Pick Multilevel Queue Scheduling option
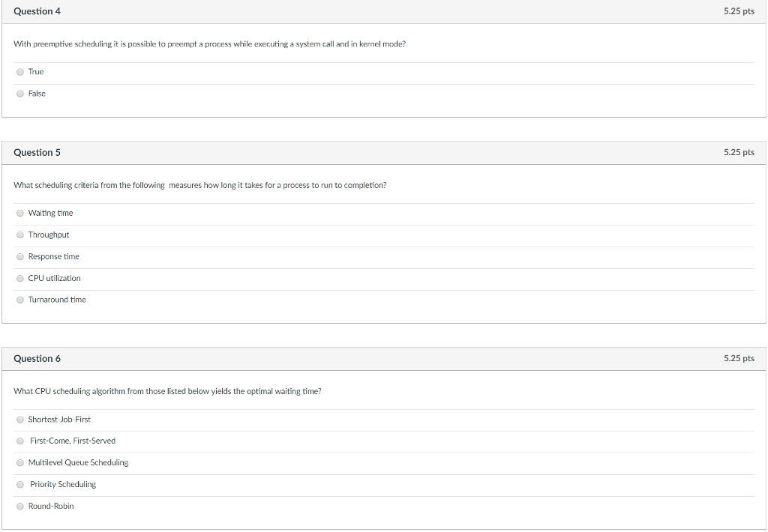This screenshot has width=768, height=532. point(20,463)
